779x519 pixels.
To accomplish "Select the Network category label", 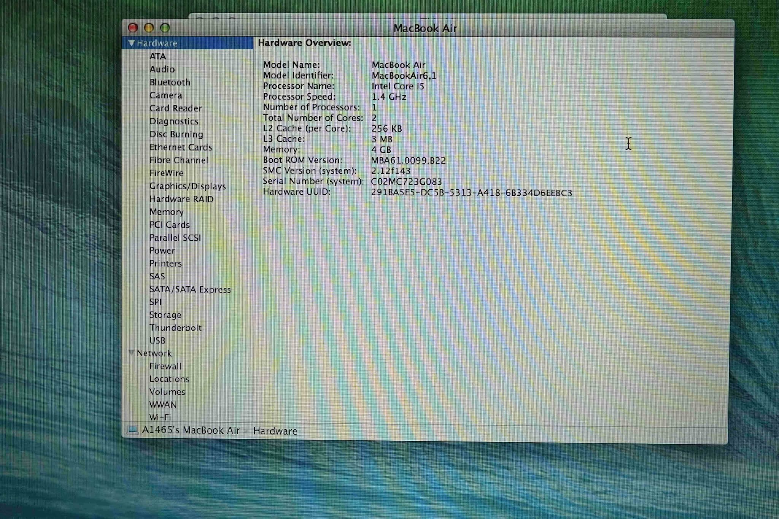I will [154, 353].
